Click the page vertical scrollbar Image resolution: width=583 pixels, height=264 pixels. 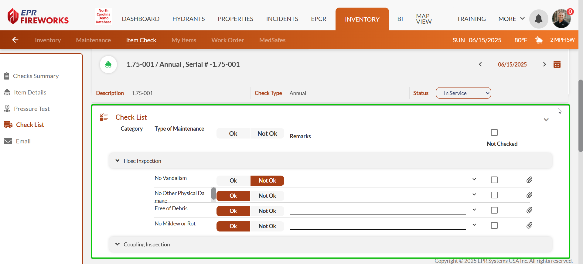click(580, 115)
